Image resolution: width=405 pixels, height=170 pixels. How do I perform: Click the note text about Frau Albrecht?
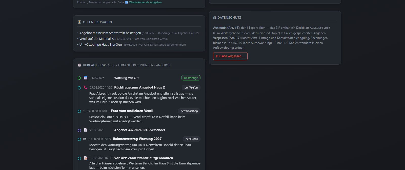143,98
